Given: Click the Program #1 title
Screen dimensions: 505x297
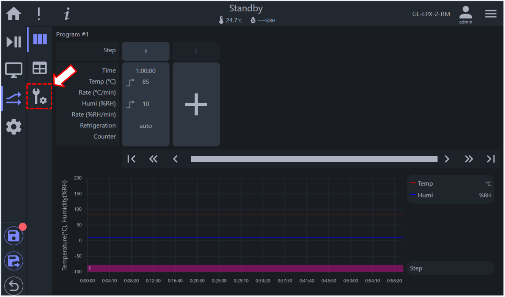Looking at the screenshot, I should click(72, 34).
